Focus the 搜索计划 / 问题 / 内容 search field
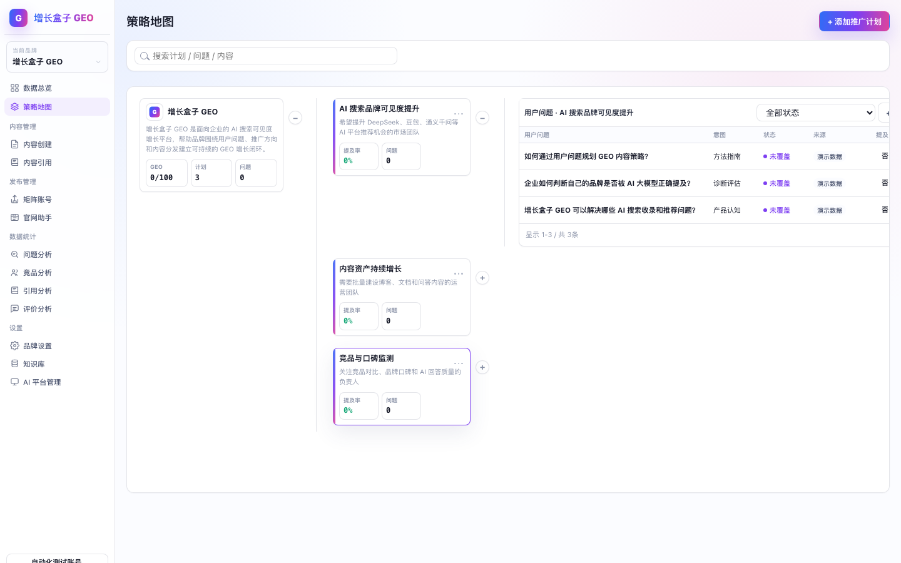Viewport: 901px width, 563px height. (x=266, y=56)
